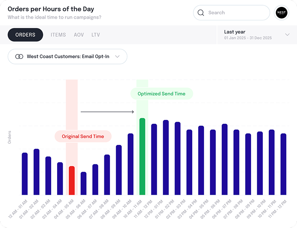
Task: Select the red 04 AM - 05 AM bar
Action: [72, 180]
